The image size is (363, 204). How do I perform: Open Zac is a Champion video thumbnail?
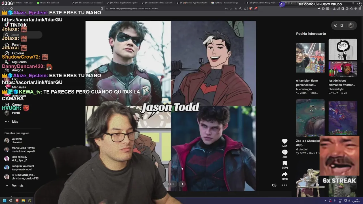point(310,118)
